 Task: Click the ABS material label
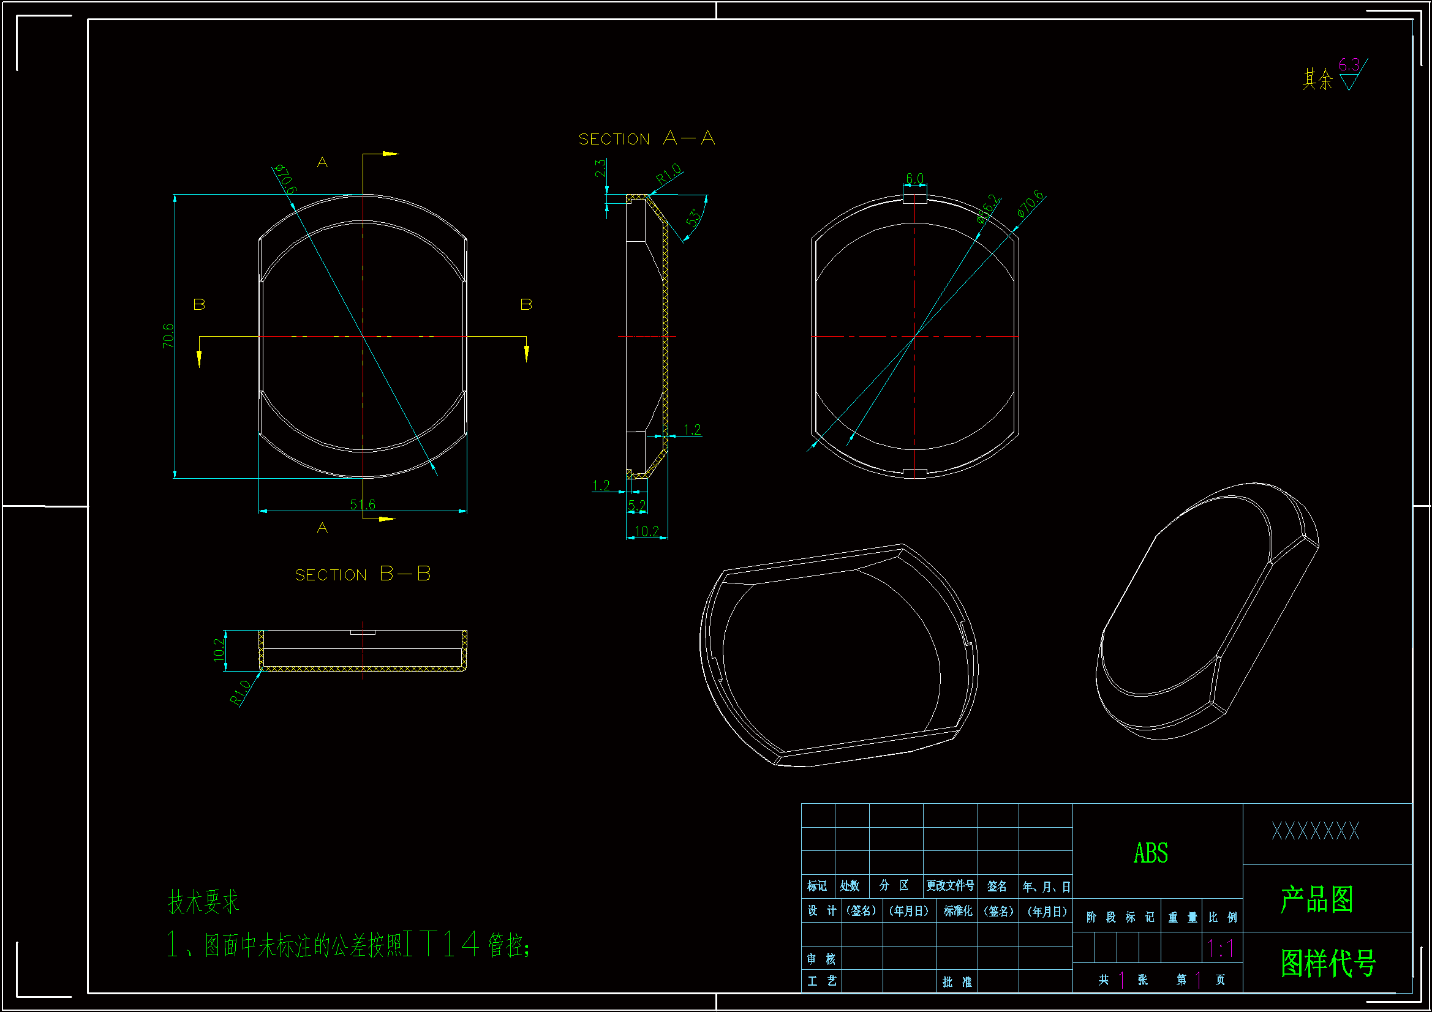(x=1151, y=853)
